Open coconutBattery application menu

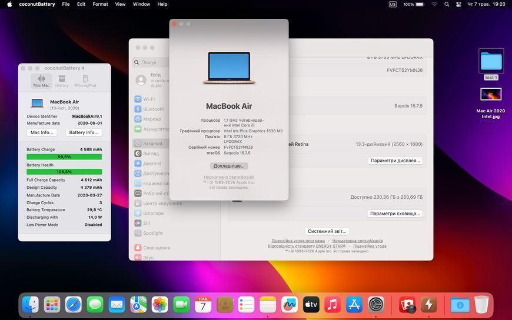click(x=37, y=4)
